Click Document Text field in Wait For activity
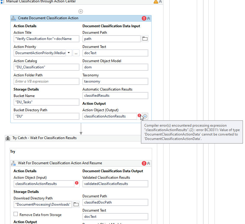This screenshot has height=224, width=245. tap(115, 217)
